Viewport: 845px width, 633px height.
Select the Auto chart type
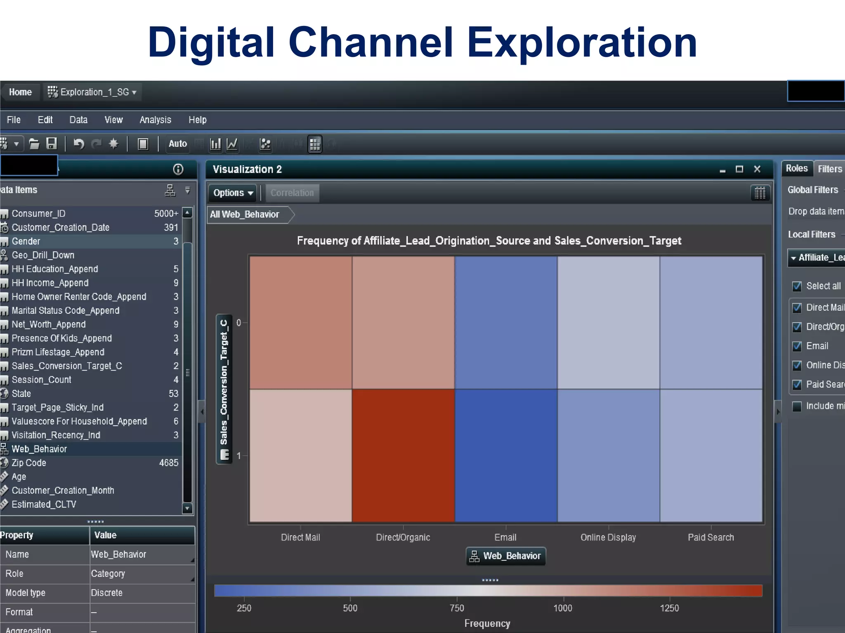(178, 144)
